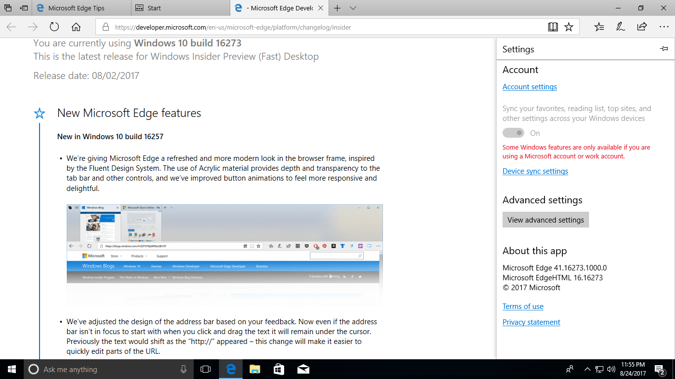Viewport: 675px width, 379px height.
Task: Open Reading view book icon
Action: (553, 27)
